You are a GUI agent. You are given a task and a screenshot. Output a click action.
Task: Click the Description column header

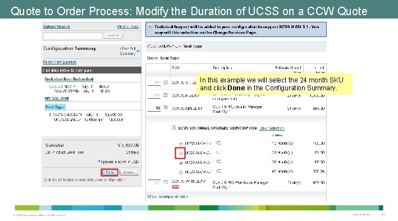click(222, 68)
